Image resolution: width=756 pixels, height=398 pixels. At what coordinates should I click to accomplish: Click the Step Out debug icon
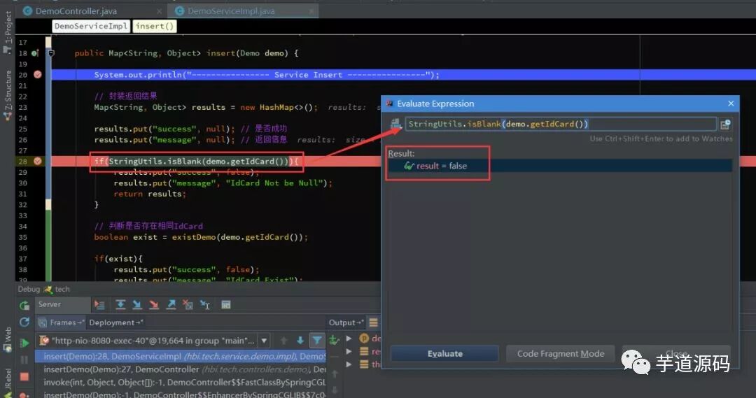point(171,304)
